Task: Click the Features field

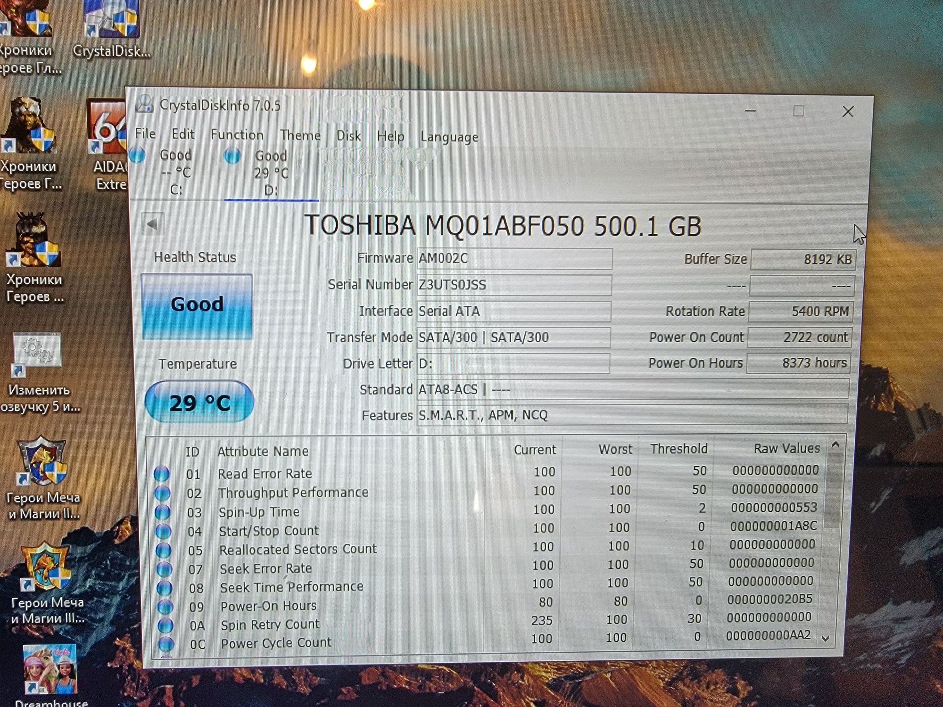Action: tap(632, 415)
